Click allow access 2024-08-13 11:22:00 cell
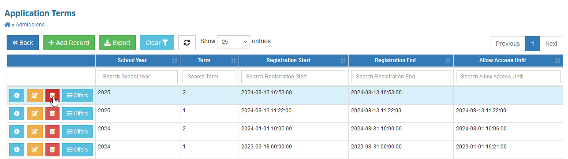The height and width of the screenshot is (159, 568). 508,114
